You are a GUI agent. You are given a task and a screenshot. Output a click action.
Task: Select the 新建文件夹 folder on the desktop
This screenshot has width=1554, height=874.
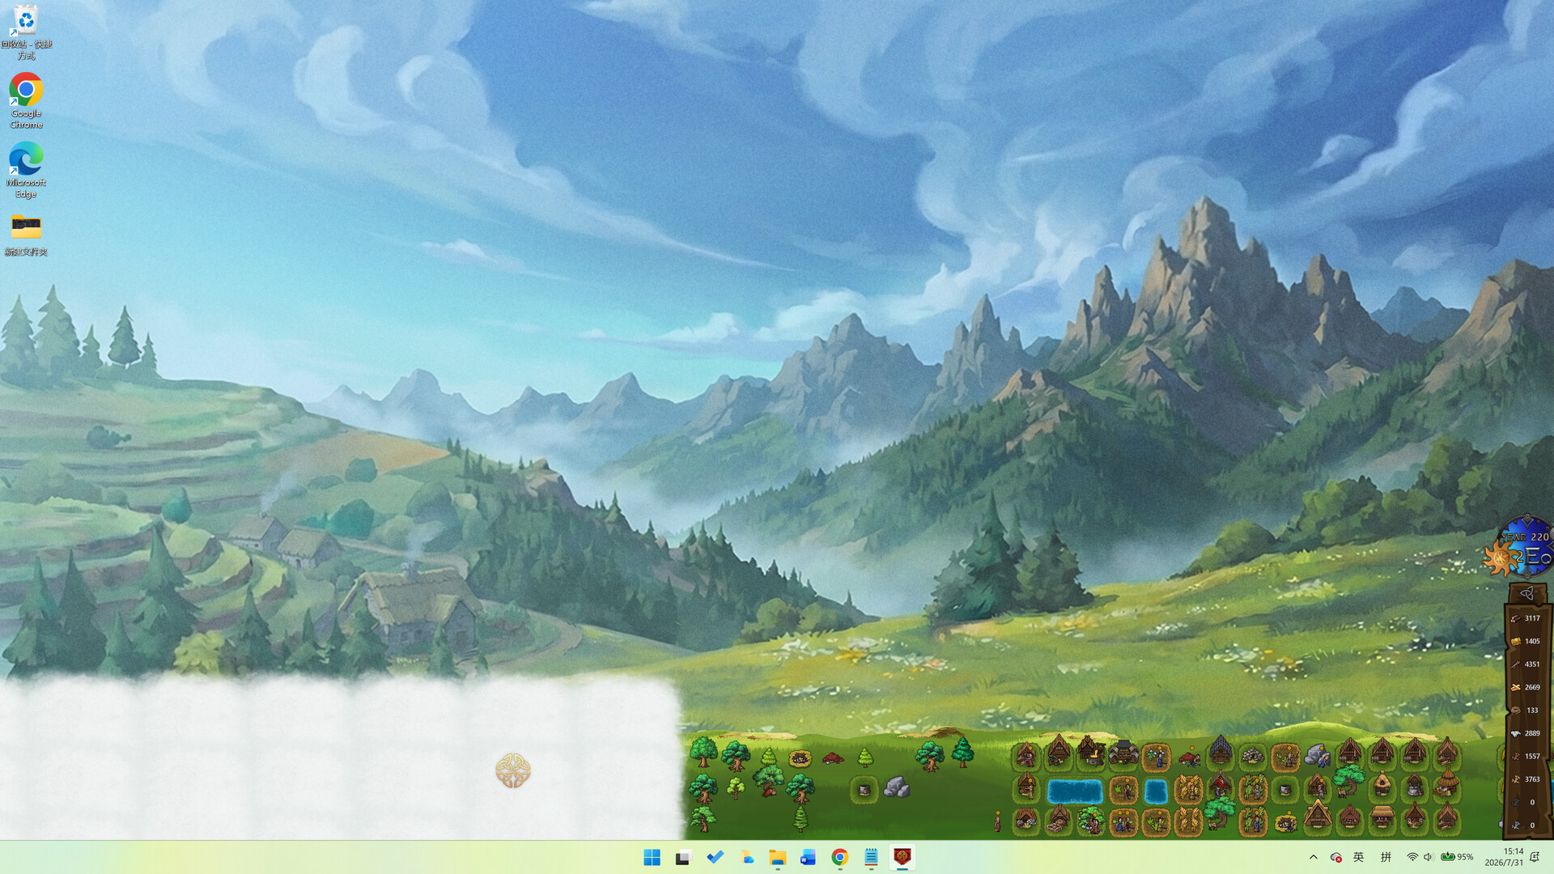coord(26,235)
